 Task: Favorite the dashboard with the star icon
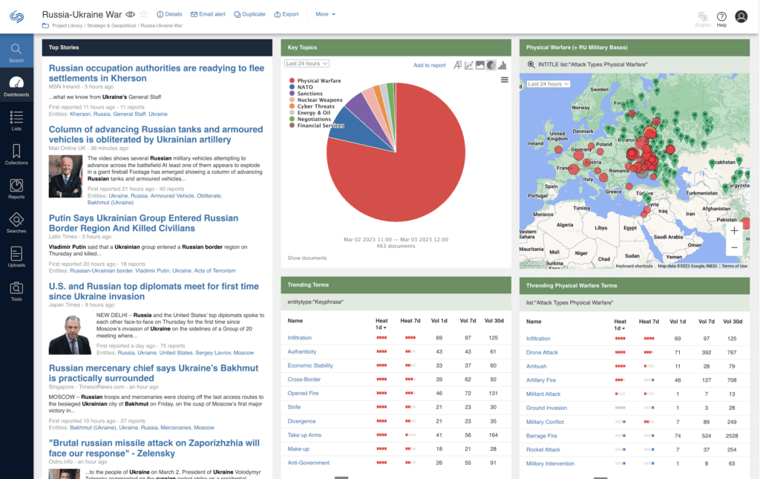[x=144, y=15]
